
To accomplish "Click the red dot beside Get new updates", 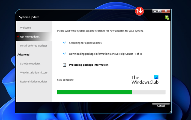I will point(18,36).
